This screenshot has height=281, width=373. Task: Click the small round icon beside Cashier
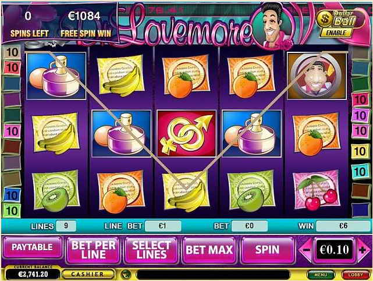coord(126,275)
